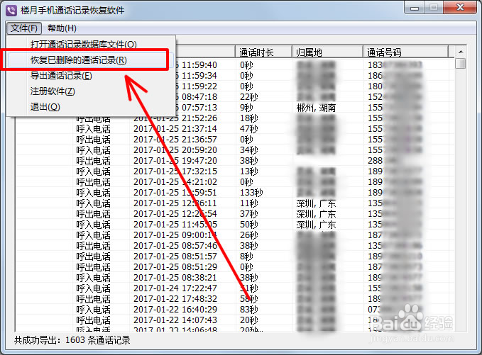
Task: Select row with time 2017-01-25 19:47:20
Action: (235, 161)
